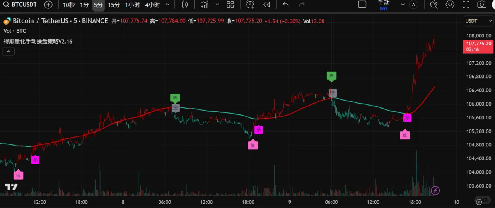Open the square layout setup icon
The height and width of the screenshot is (208, 495).
(x=362, y=5)
